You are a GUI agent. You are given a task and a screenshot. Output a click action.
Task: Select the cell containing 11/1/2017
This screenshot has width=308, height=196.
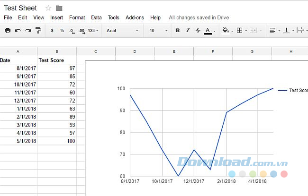point(18,93)
